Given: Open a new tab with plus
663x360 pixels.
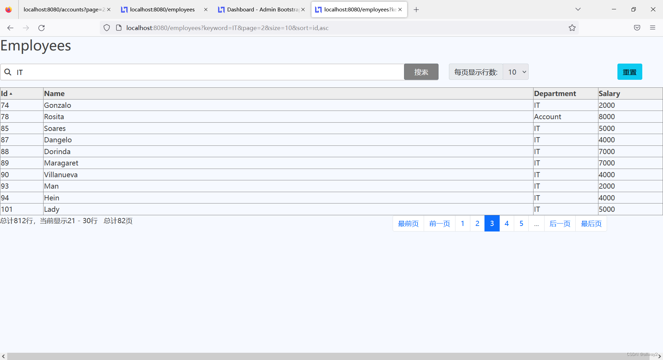Looking at the screenshot, I should [416, 10].
